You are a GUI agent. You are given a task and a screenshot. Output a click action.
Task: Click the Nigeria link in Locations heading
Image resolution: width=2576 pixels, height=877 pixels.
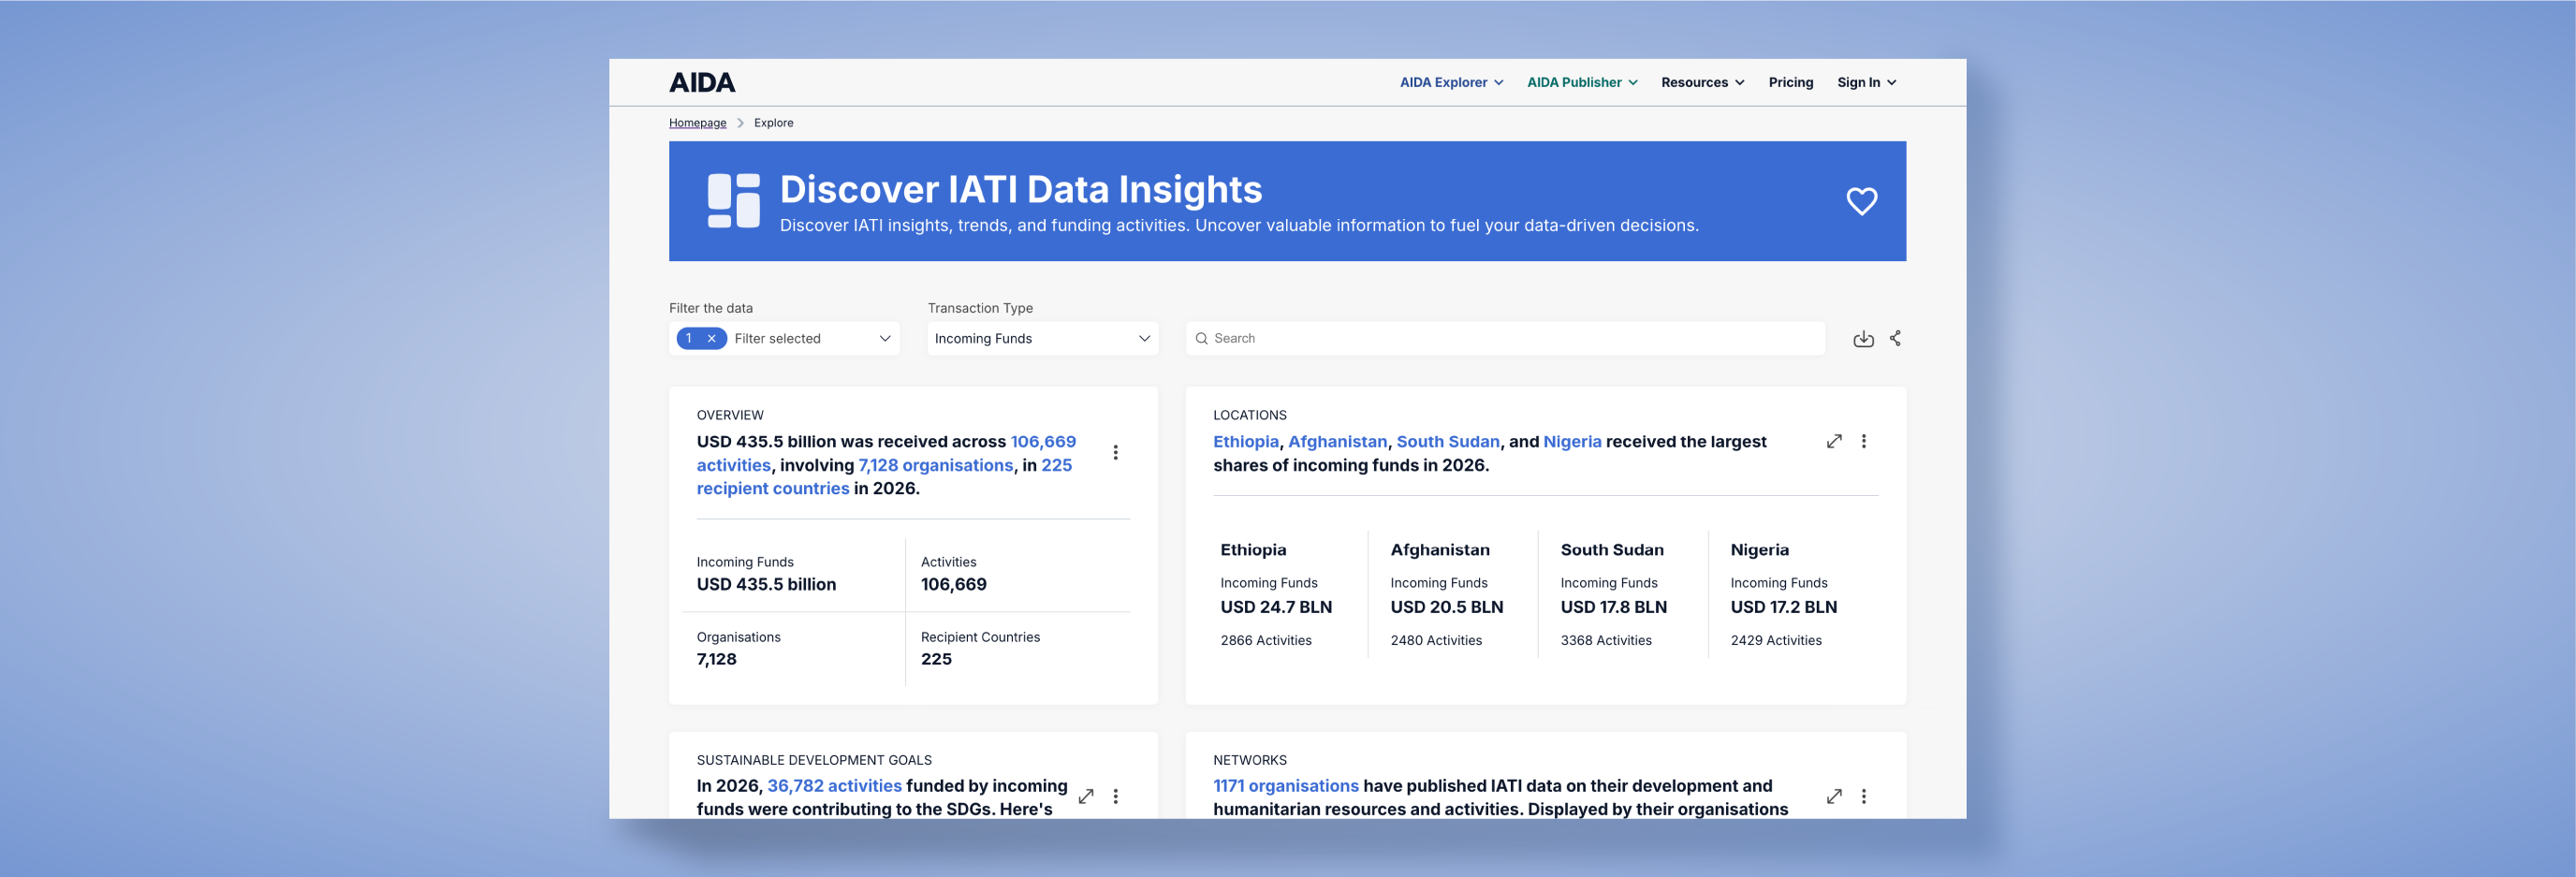[x=1571, y=441]
